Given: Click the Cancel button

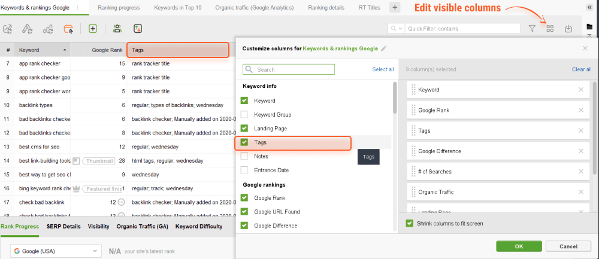Looking at the screenshot, I should 568,246.
